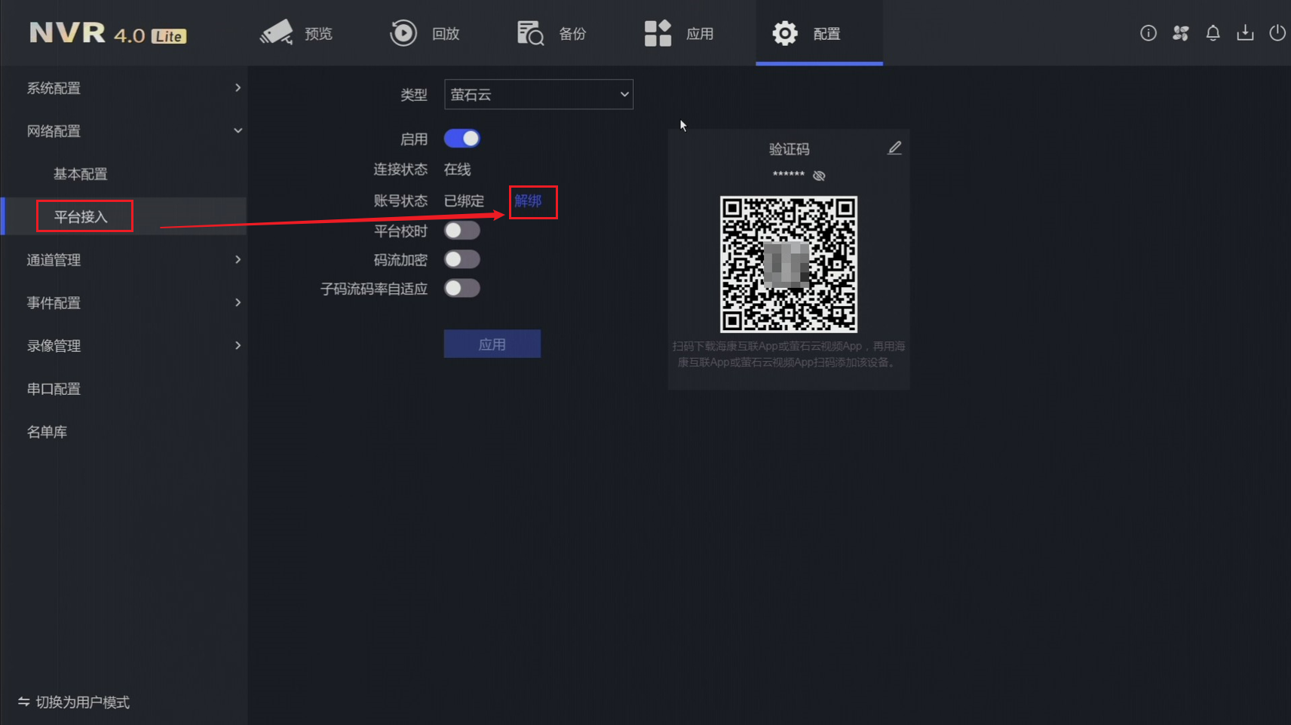Turn on 码流加密 toggle
This screenshot has height=725, width=1291.
tap(462, 259)
